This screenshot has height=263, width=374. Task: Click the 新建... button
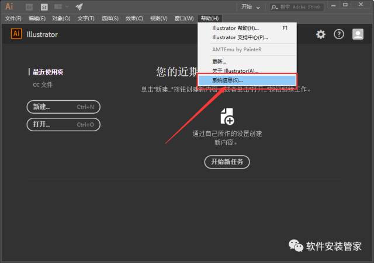[x=63, y=107]
